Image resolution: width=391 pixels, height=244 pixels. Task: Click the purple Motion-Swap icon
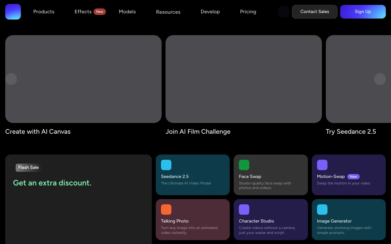pos(322,165)
